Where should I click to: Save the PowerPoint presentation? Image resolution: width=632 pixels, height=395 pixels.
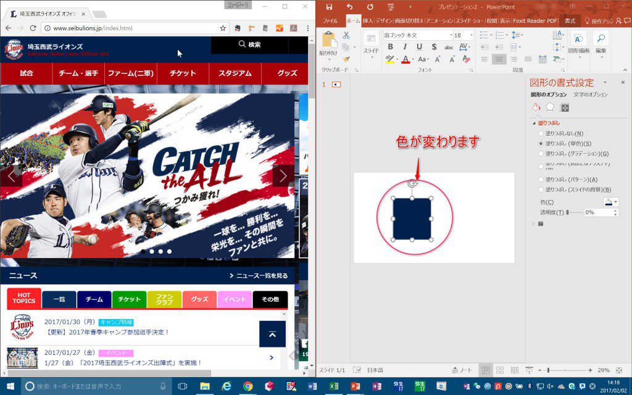point(330,7)
